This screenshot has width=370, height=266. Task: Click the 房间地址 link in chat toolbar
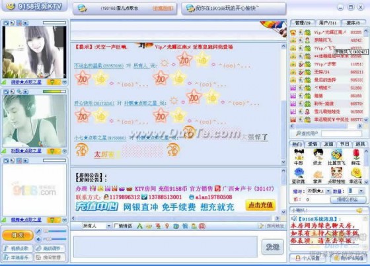(x=272, y=226)
